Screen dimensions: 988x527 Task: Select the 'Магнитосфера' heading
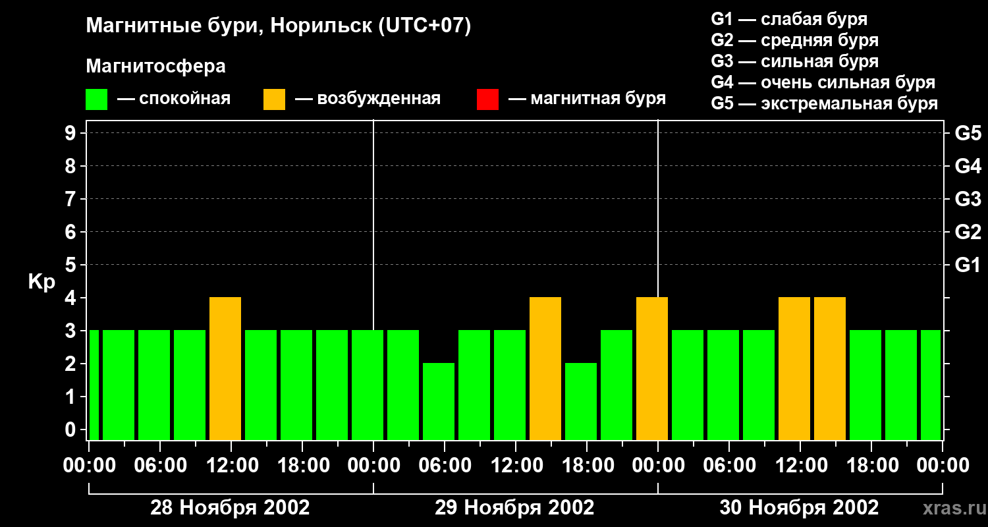click(156, 67)
